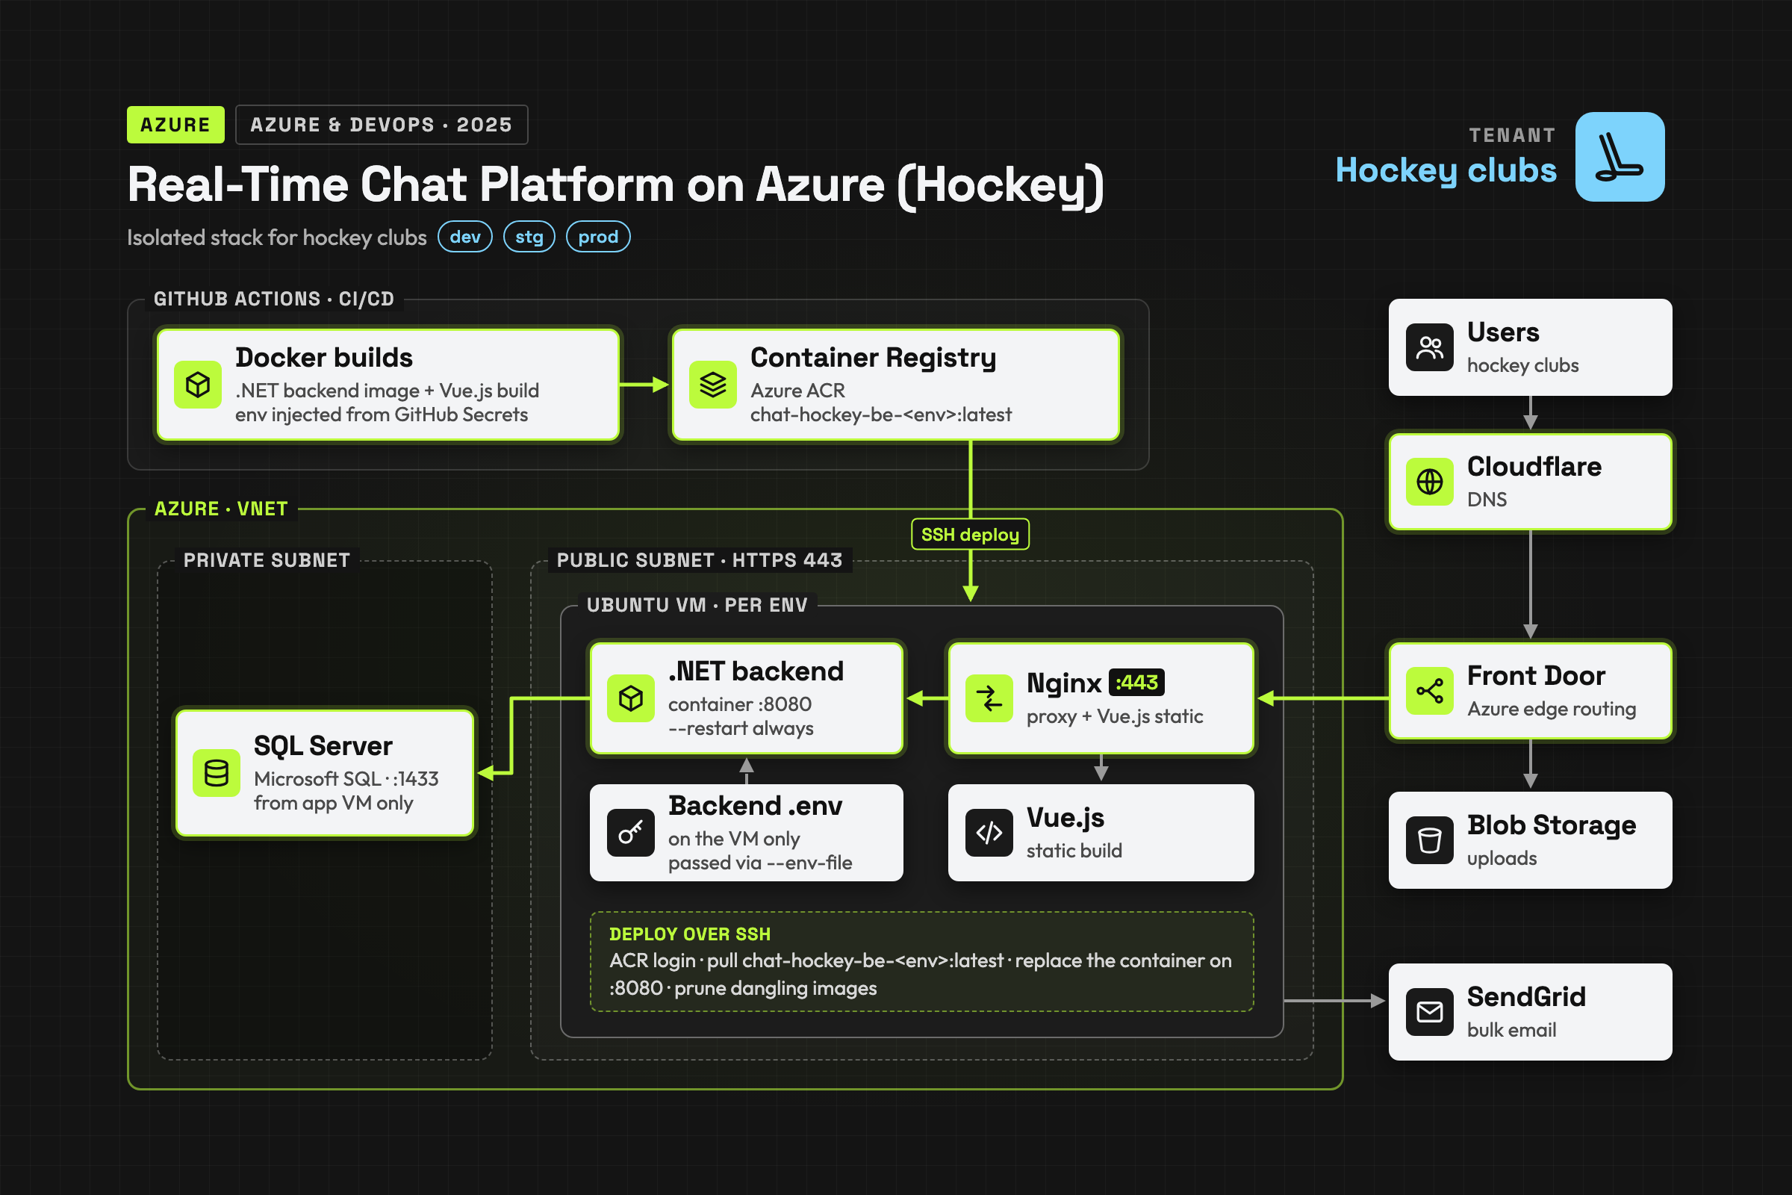Screen dimensions: 1792x1195
Task: Click the AZURE & DEVOPS · 2025 tag
Action: [x=381, y=125]
